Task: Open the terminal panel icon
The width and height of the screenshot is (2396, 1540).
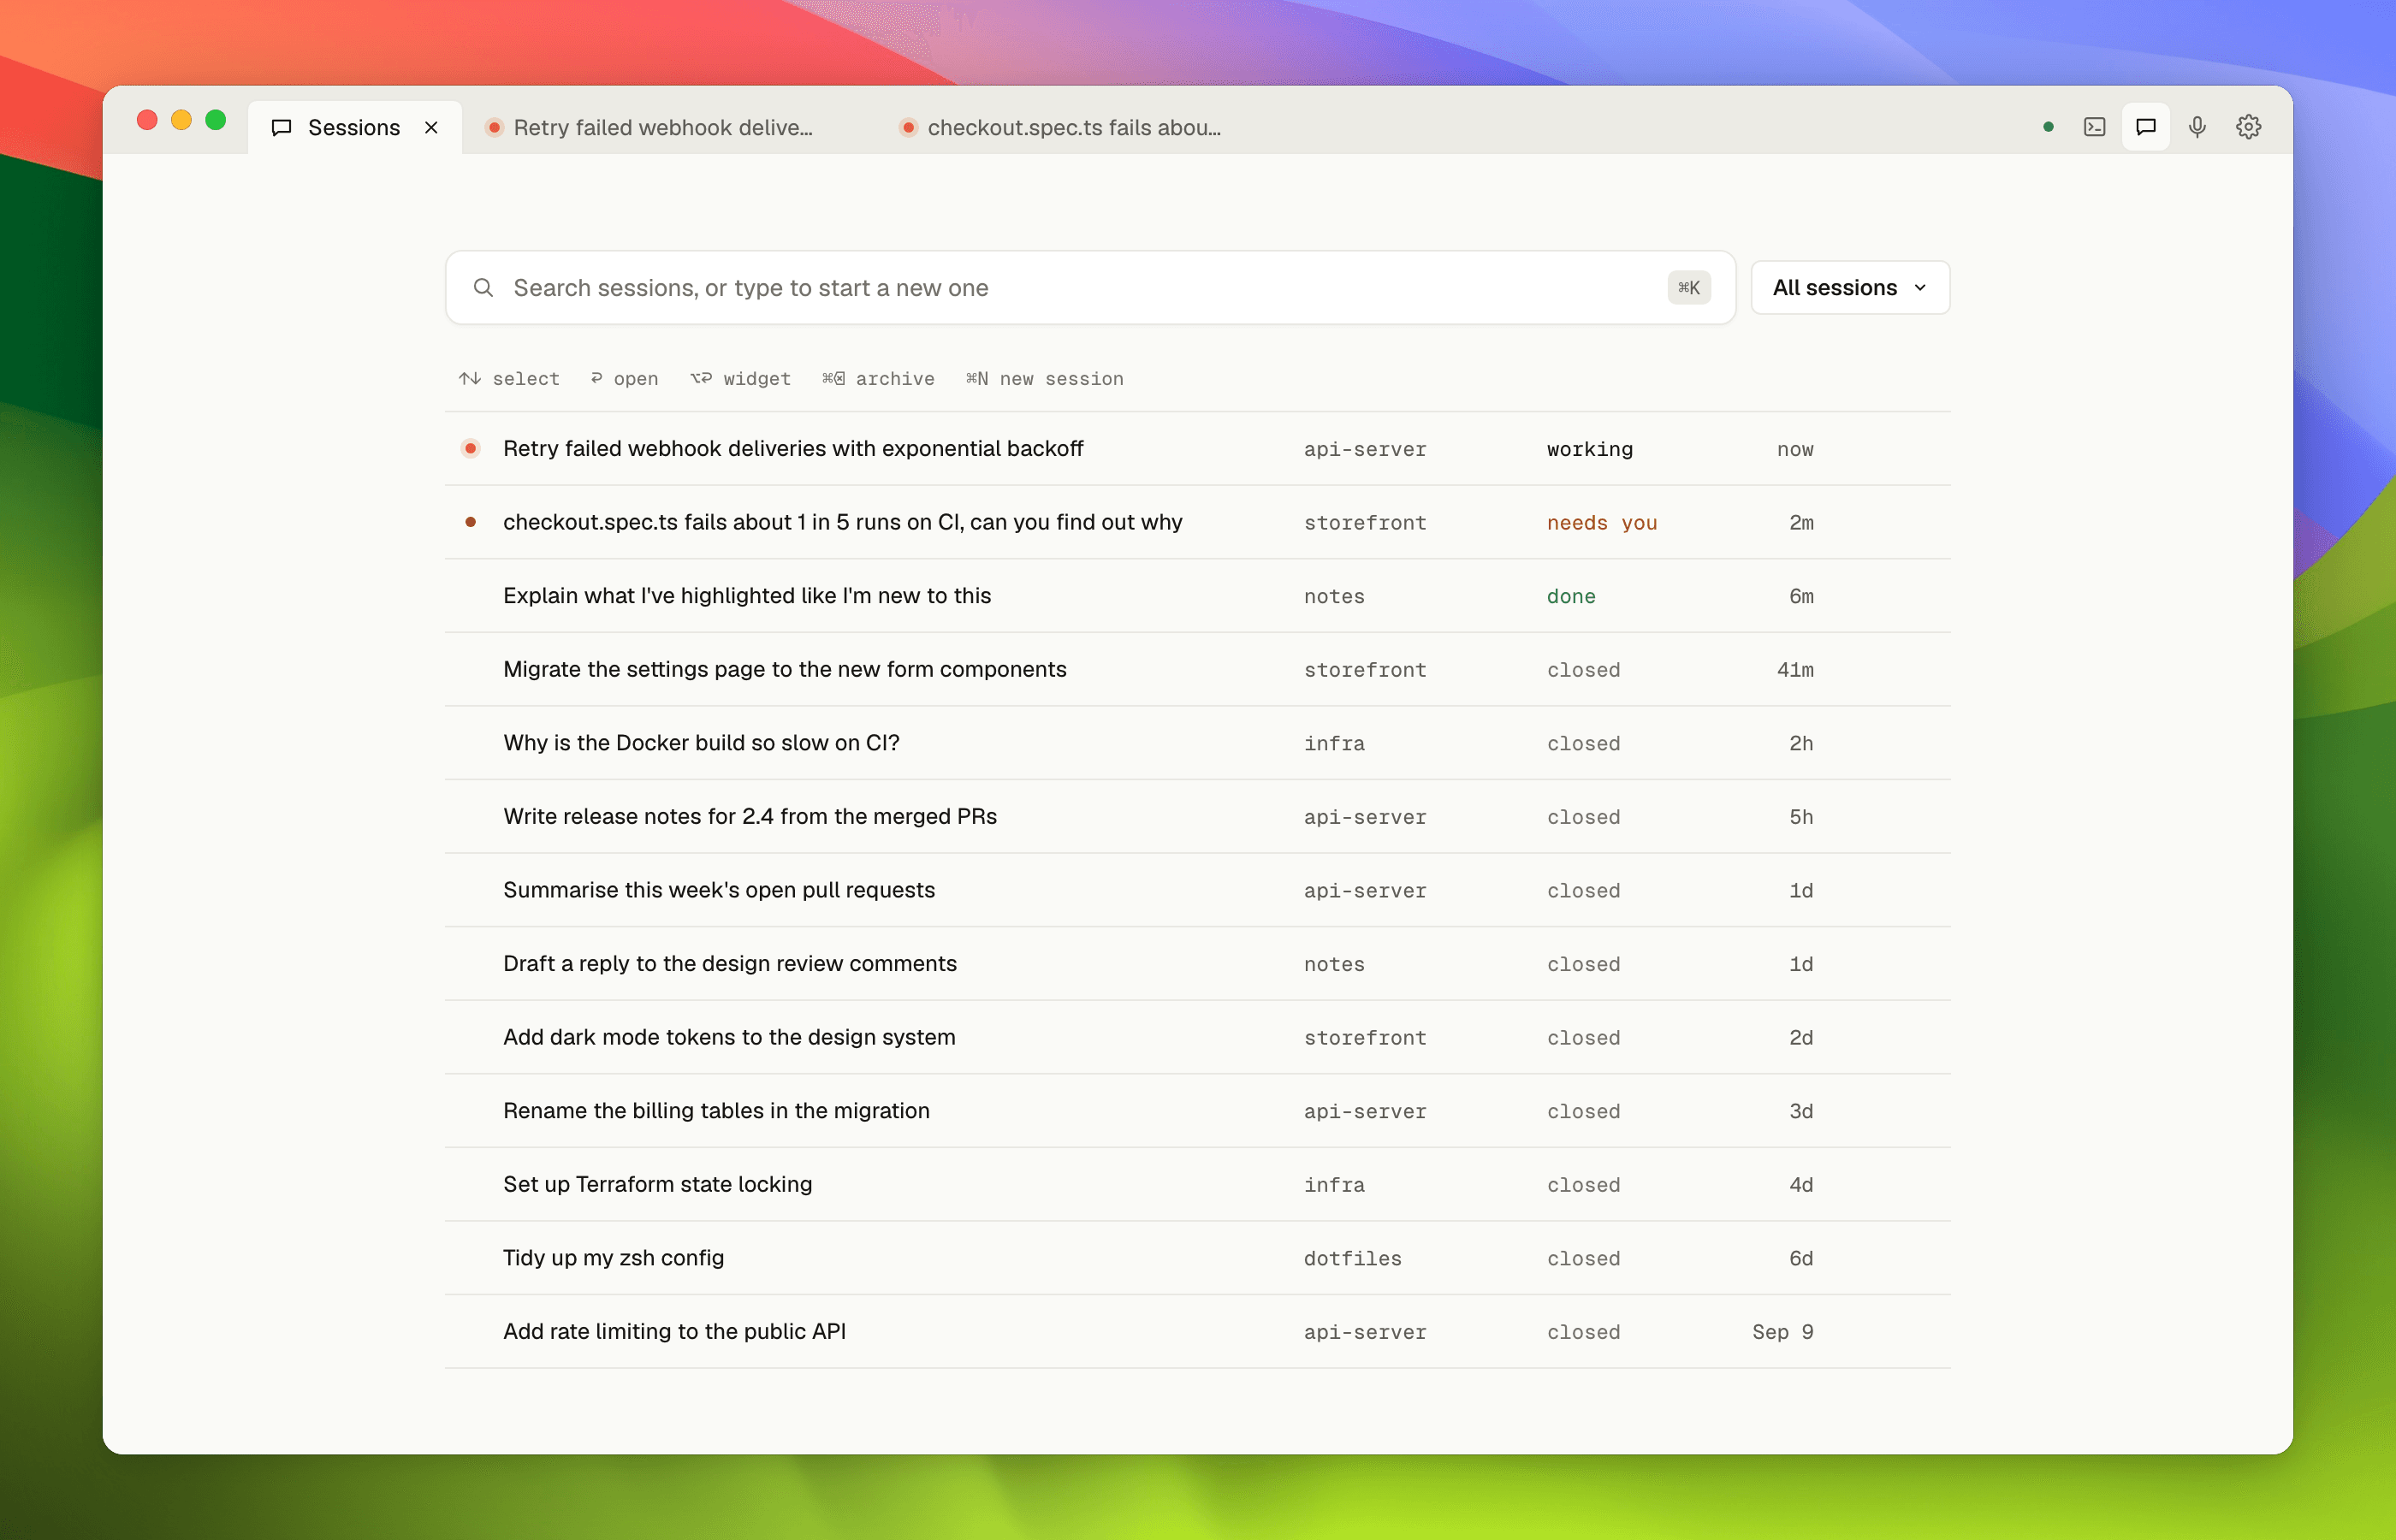Action: (x=2094, y=127)
